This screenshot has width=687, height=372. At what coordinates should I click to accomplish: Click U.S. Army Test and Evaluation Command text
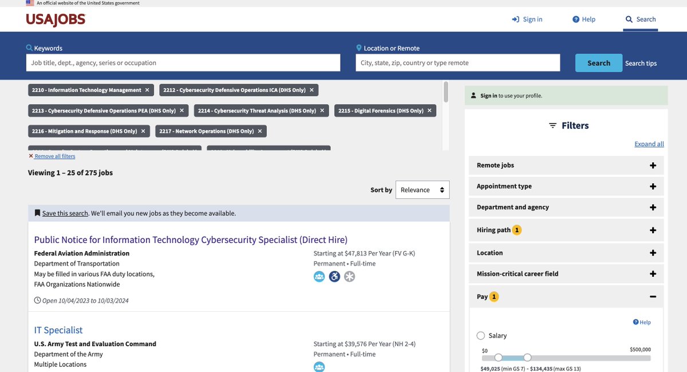(x=95, y=344)
